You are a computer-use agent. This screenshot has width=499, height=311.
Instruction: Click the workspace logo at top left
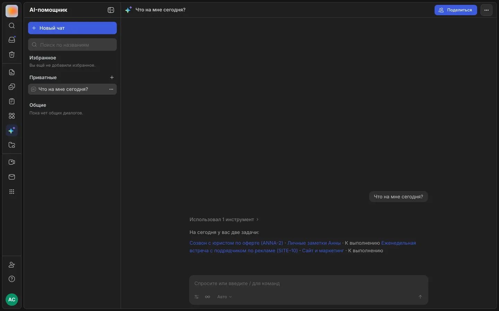12,11
